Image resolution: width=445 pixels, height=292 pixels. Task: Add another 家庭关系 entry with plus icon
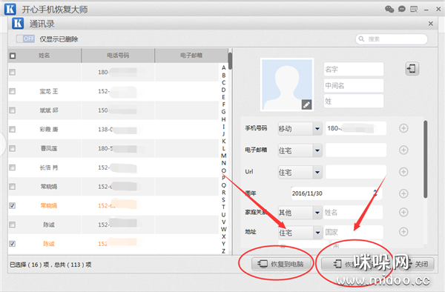[403, 212]
